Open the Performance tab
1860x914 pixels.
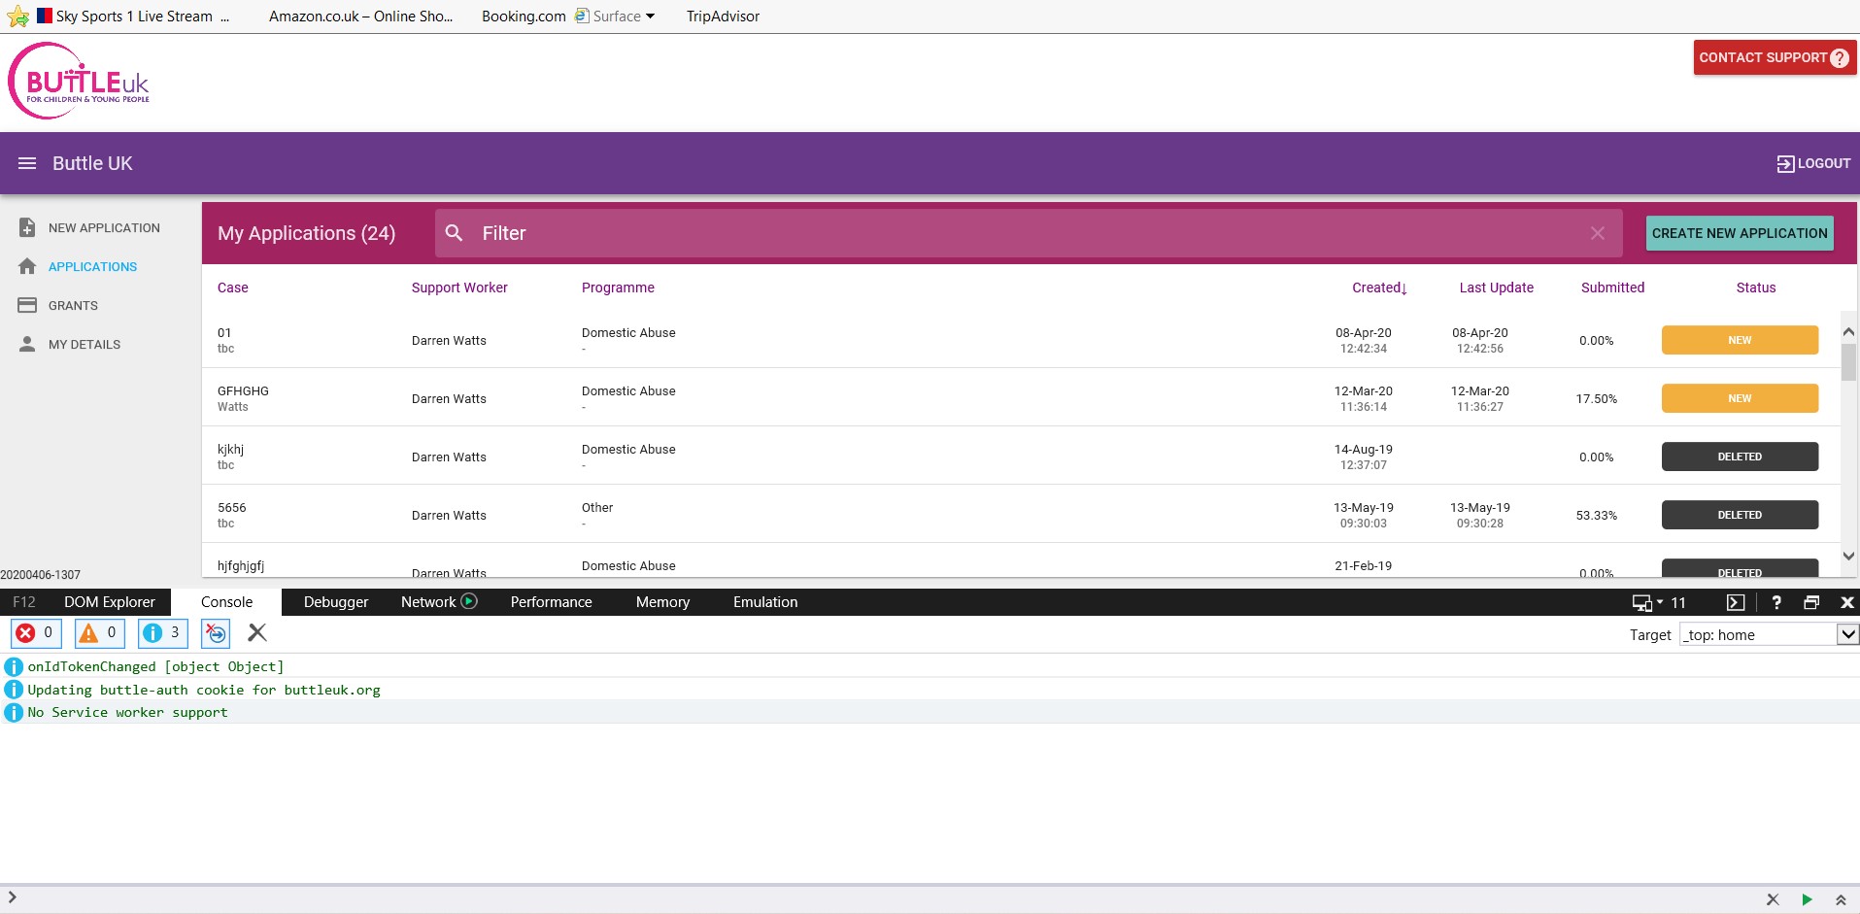(x=551, y=602)
